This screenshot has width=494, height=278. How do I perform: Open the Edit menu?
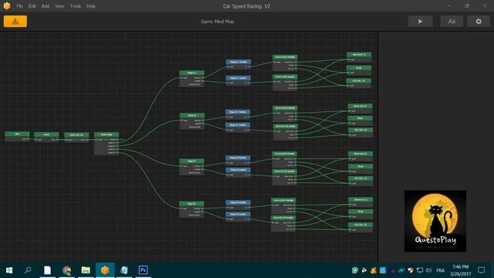[32, 6]
